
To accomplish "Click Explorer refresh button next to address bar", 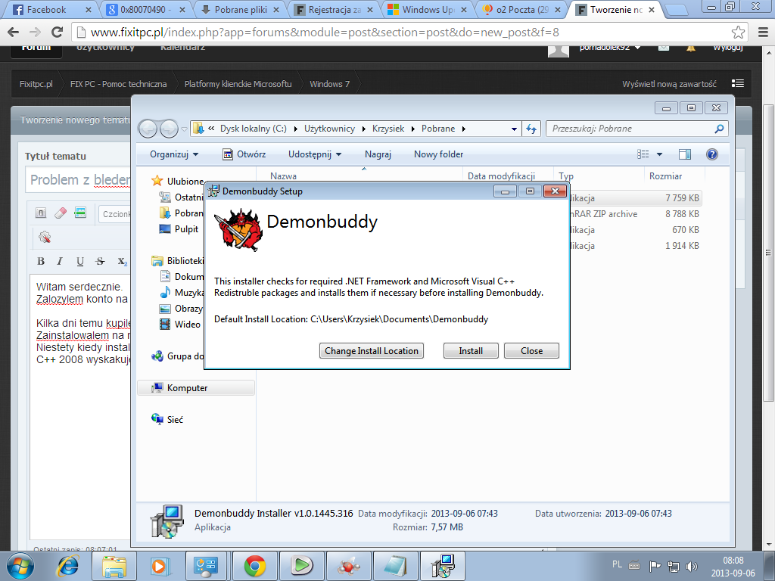I will pyautogui.click(x=531, y=129).
